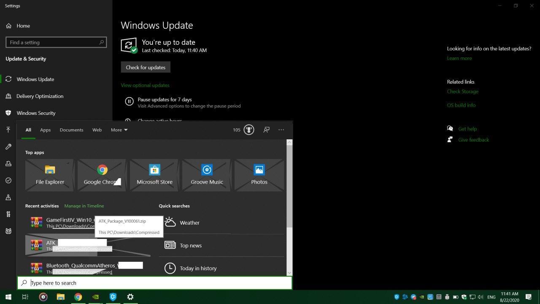Open Telegram tray icon

(413, 297)
